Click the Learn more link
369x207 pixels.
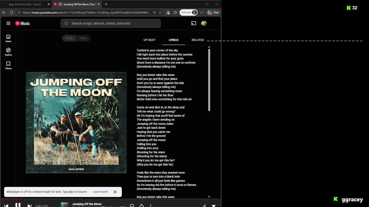(x=100, y=192)
